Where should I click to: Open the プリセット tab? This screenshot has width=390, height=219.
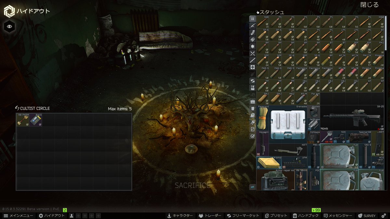pyautogui.click(x=276, y=216)
